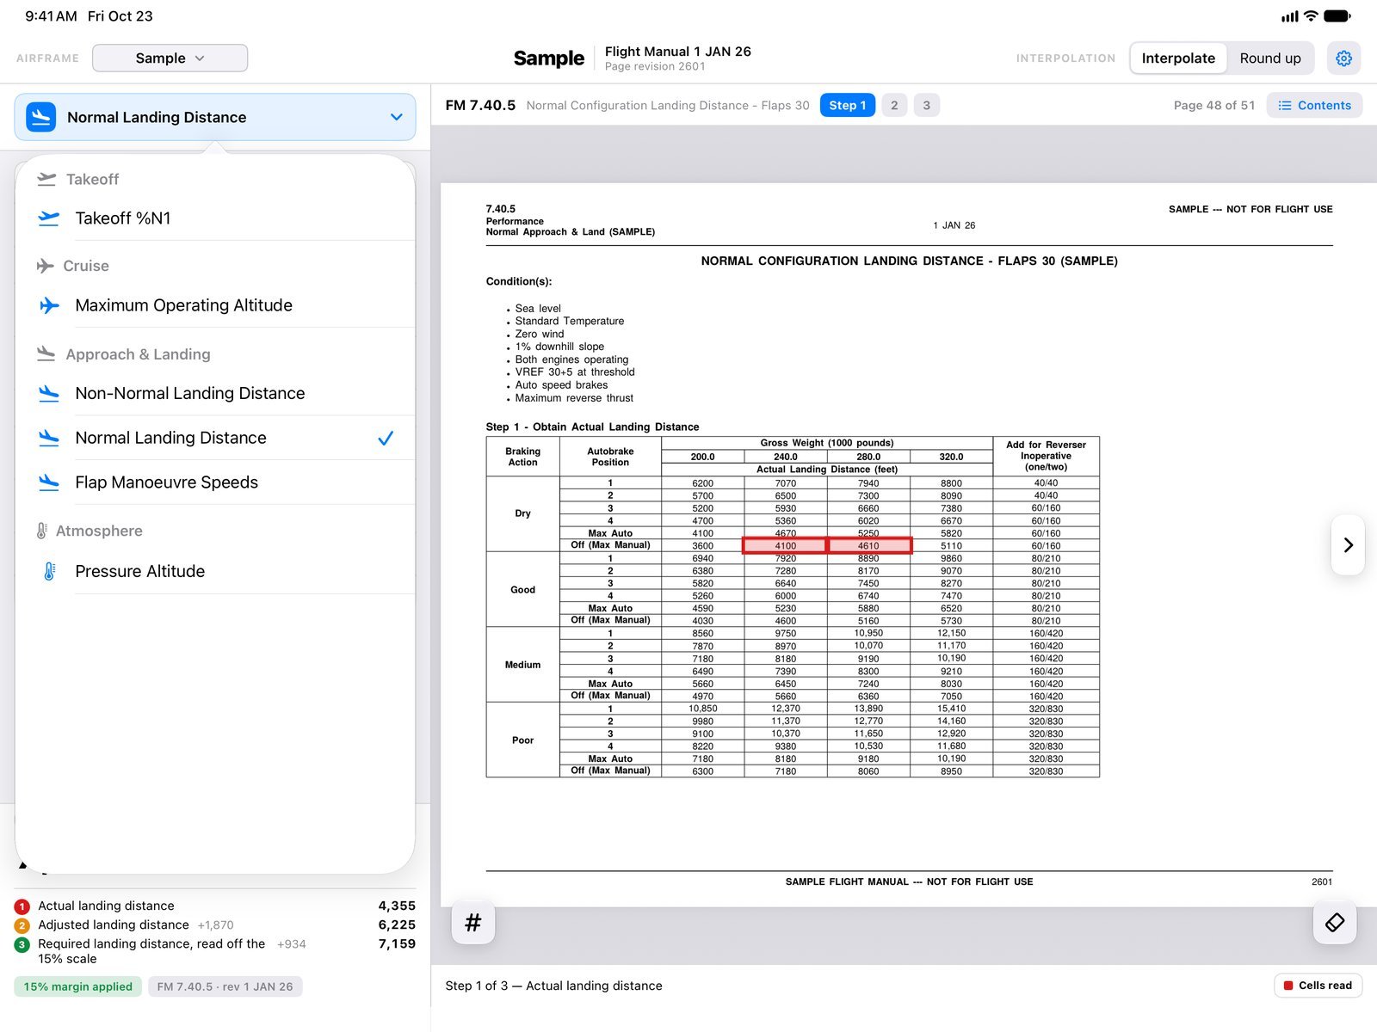Screen dimensions: 1377x1032
Task: Click the required landing distance value 7,159
Action: tap(397, 944)
